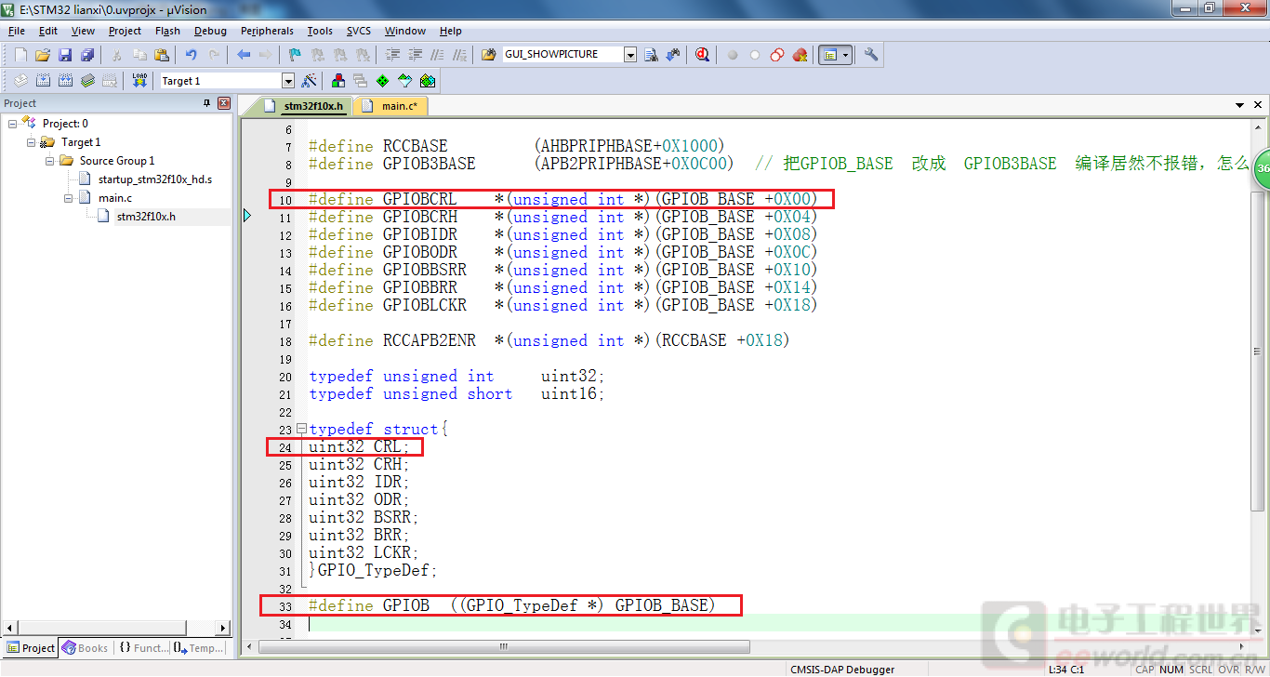Screen dimensions: 1270x677
Task: Save all files with the multi-disk icon
Action: [87, 55]
